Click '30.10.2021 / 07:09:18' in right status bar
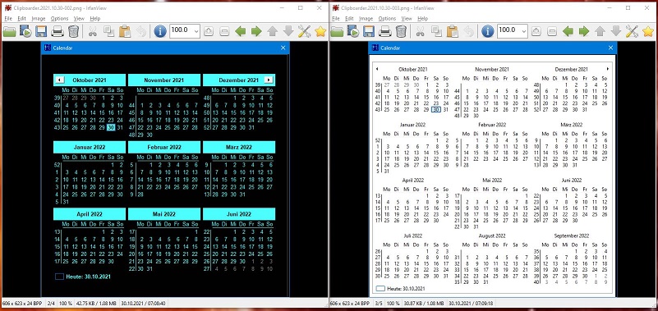The image size is (658, 311). tap(471, 303)
